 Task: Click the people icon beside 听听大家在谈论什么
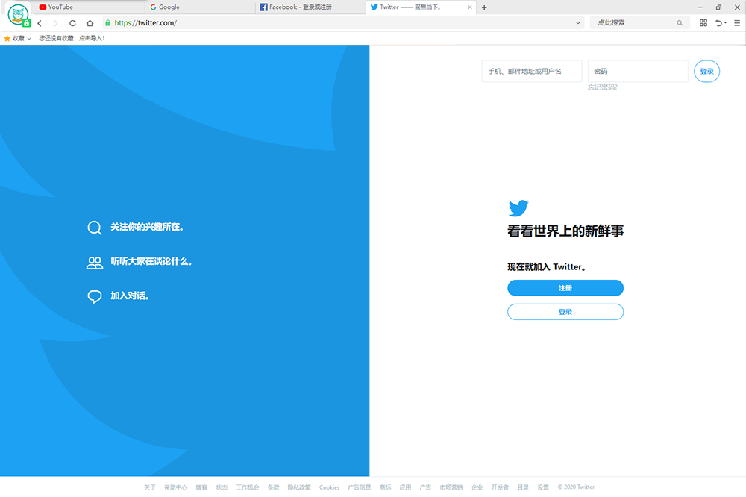(x=94, y=263)
